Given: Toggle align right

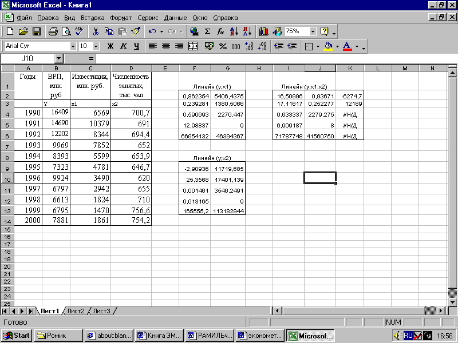Looking at the screenshot, I should coord(179,46).
